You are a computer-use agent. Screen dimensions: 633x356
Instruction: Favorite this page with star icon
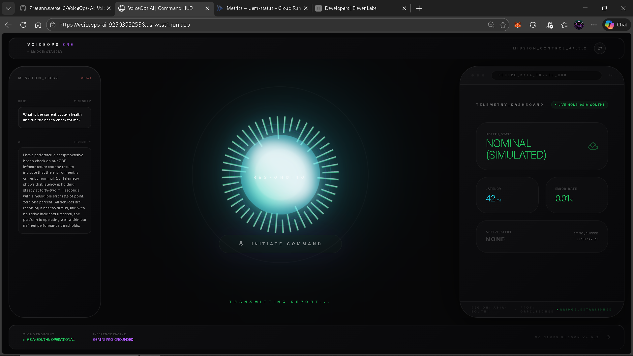coord(503,25)
